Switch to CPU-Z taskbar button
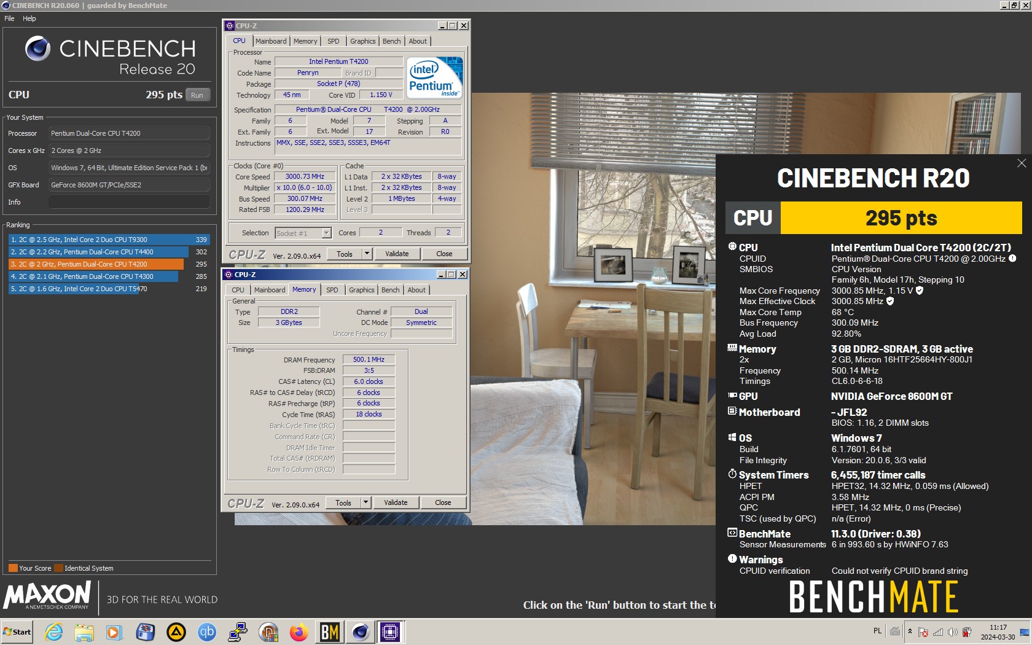The image size is (1032, 645). click(390, 631)
